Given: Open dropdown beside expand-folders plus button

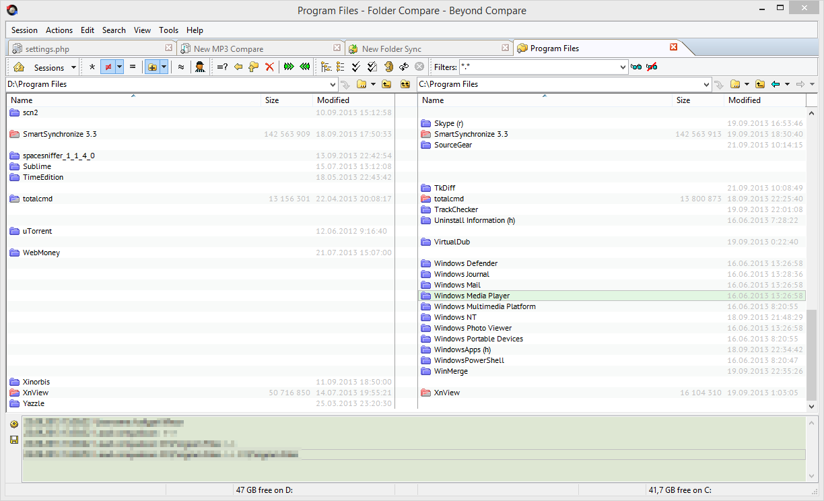Looking at the screenshot, I should pos(164,67).
